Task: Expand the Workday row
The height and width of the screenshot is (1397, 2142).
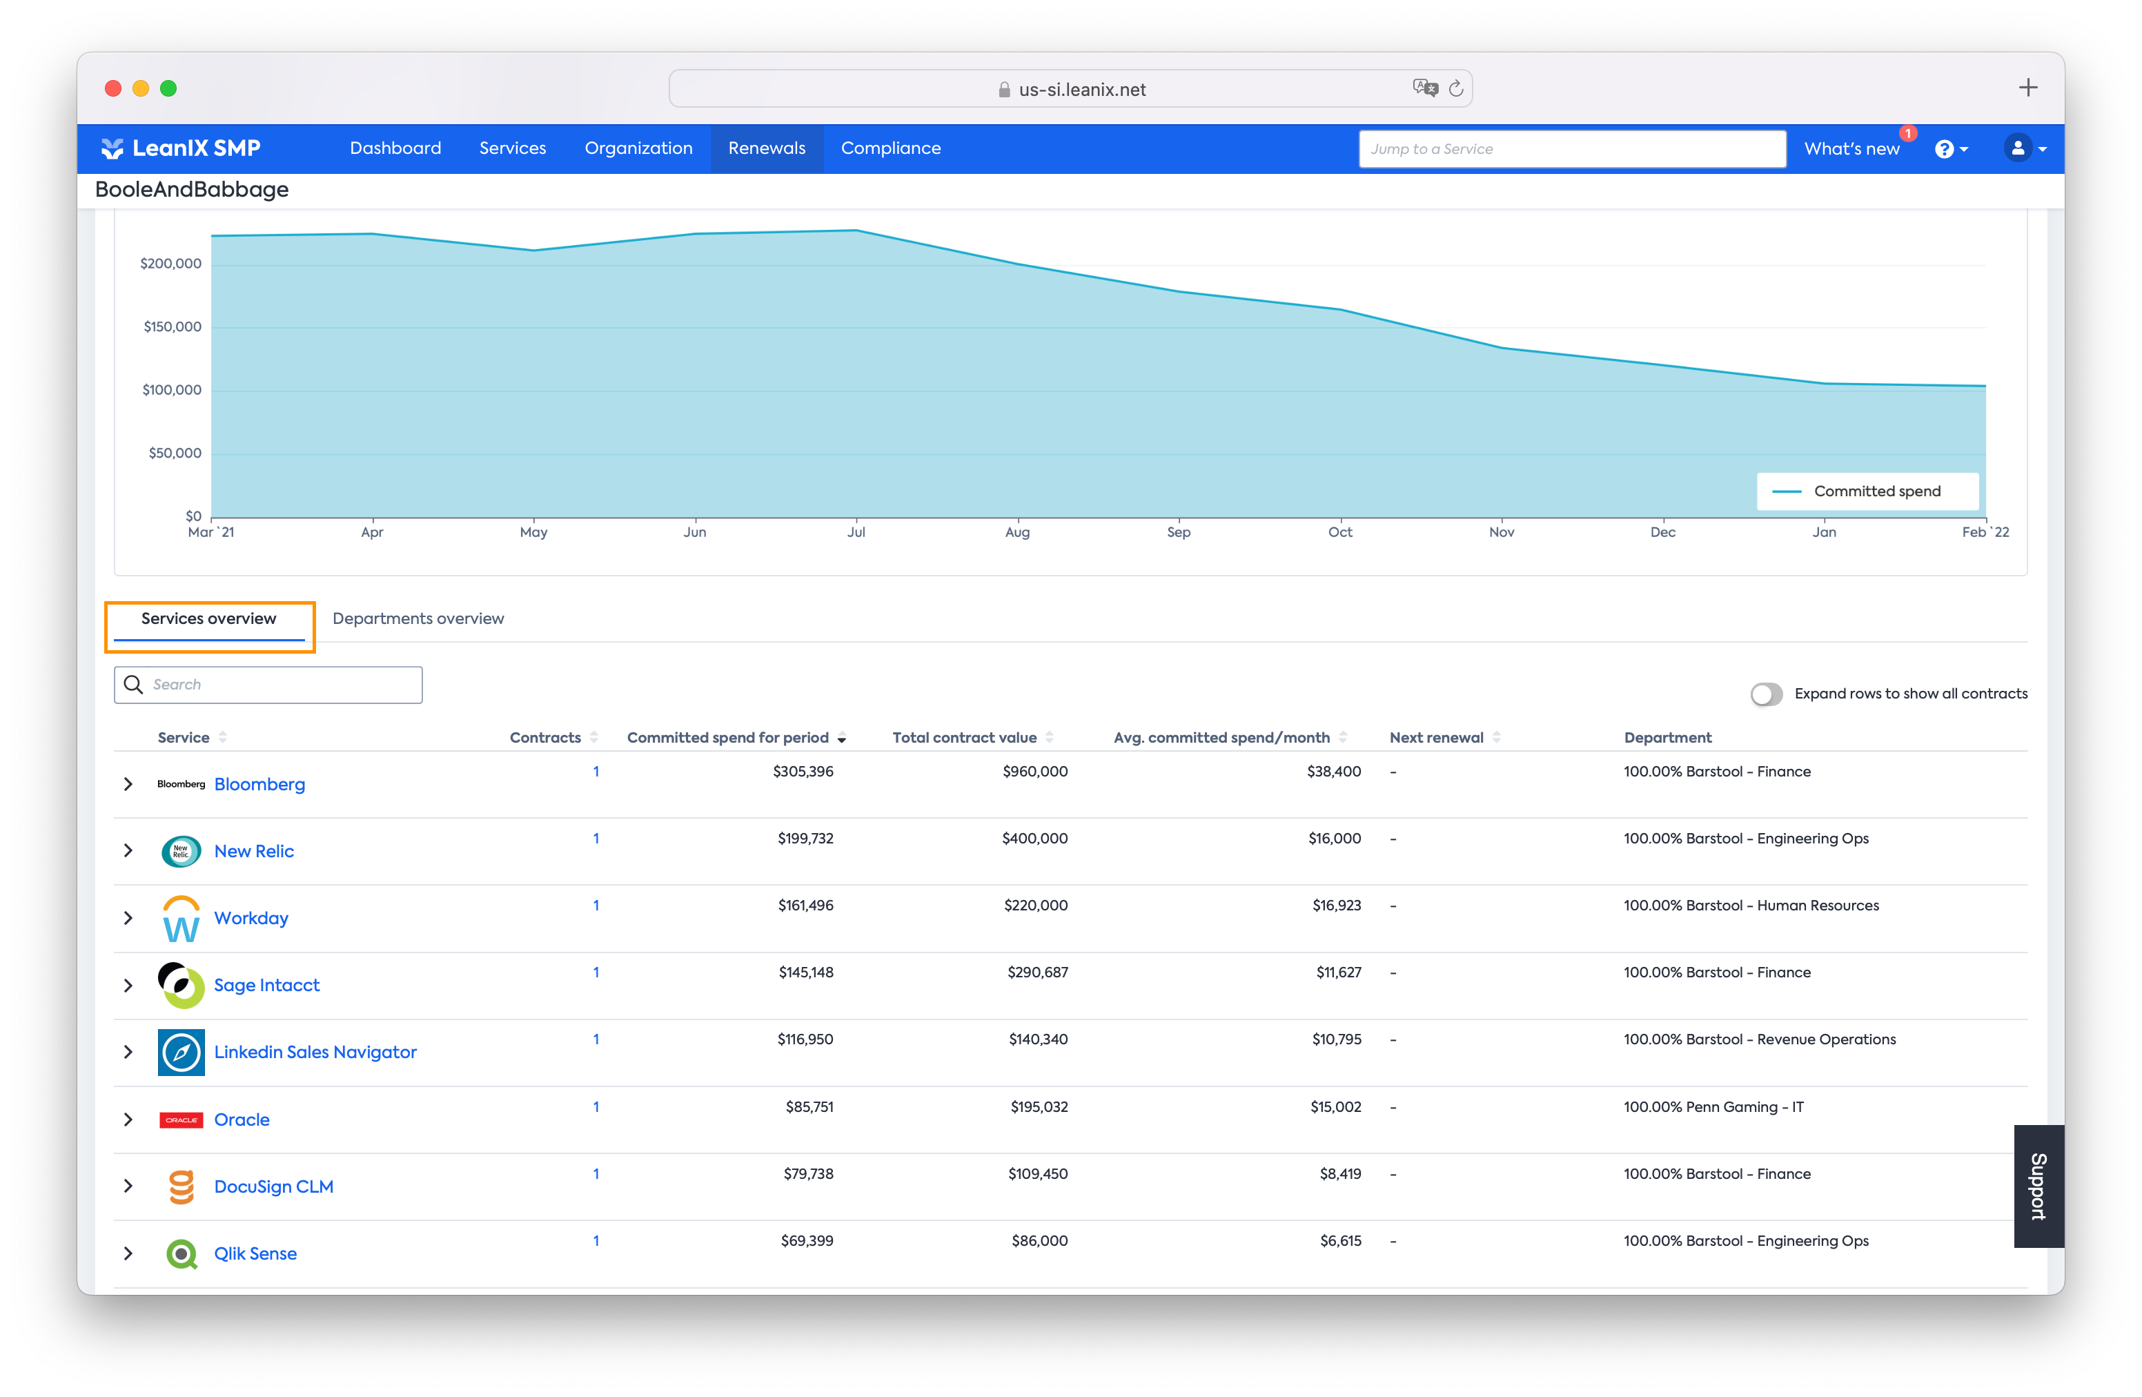Action: 129,918
